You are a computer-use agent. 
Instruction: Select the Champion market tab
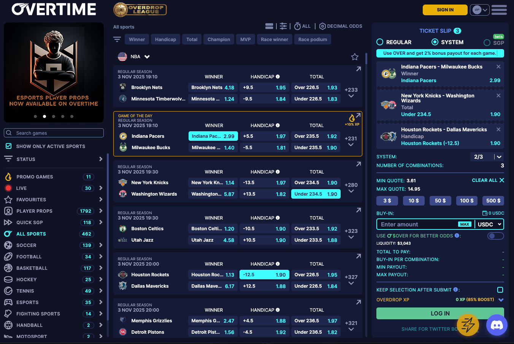pyautogui.click(x=219, y=39)
